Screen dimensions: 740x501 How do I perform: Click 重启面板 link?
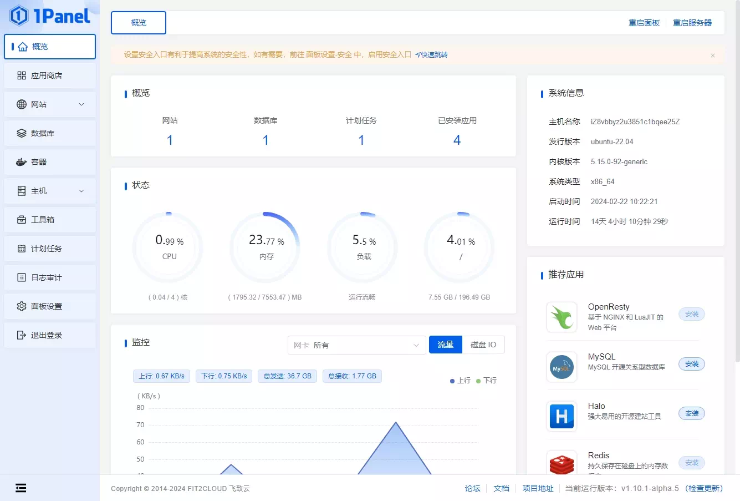(x=644, y=23)
